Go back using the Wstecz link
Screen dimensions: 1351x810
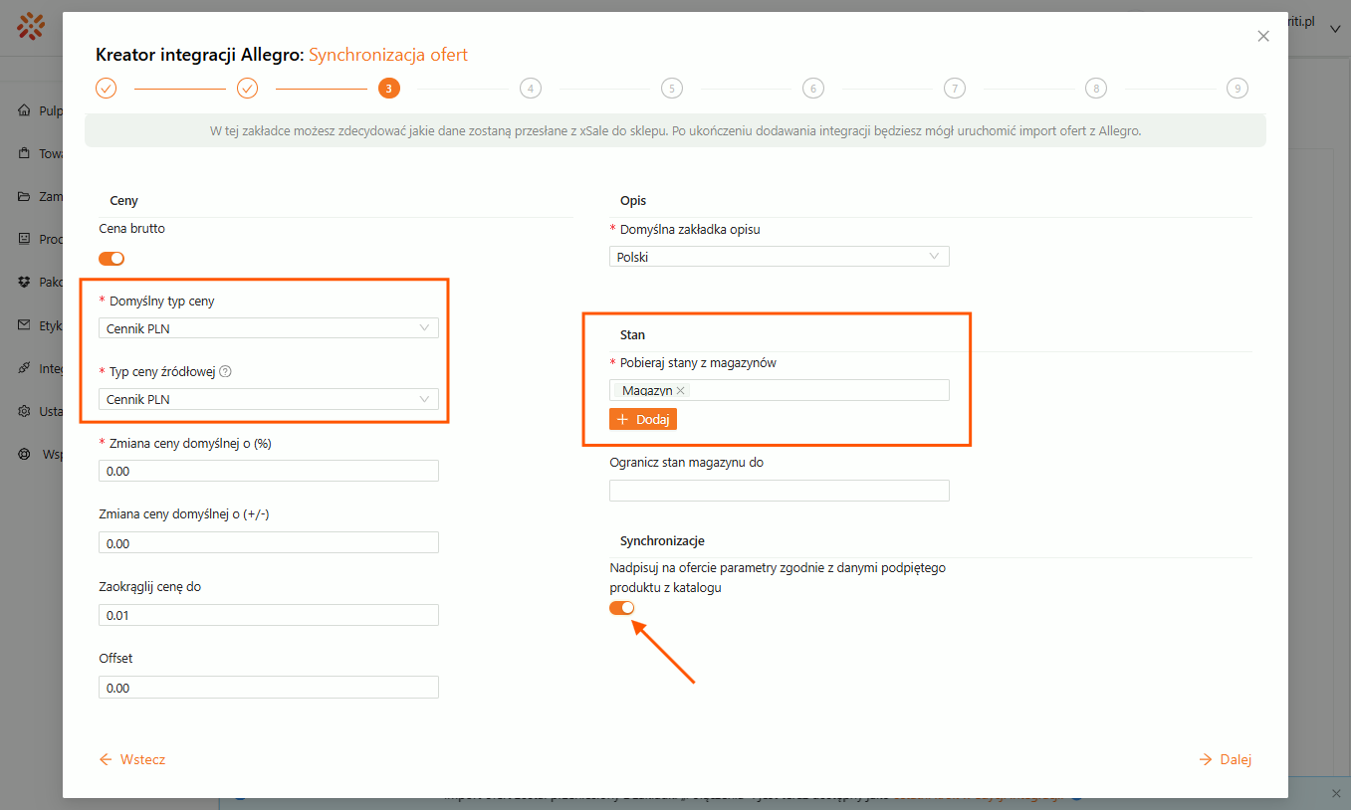[x=132, y=760]
